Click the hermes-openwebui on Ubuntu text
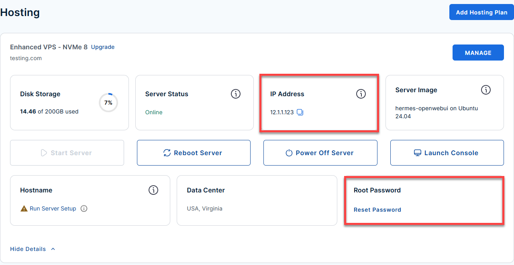514x265 pixels. 436,112
